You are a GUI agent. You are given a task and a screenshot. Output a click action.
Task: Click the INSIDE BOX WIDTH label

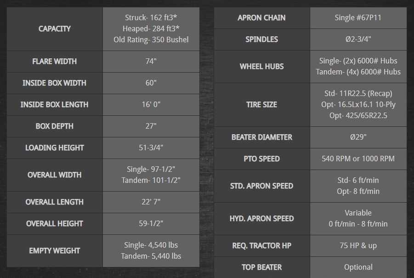click(55, 83)
